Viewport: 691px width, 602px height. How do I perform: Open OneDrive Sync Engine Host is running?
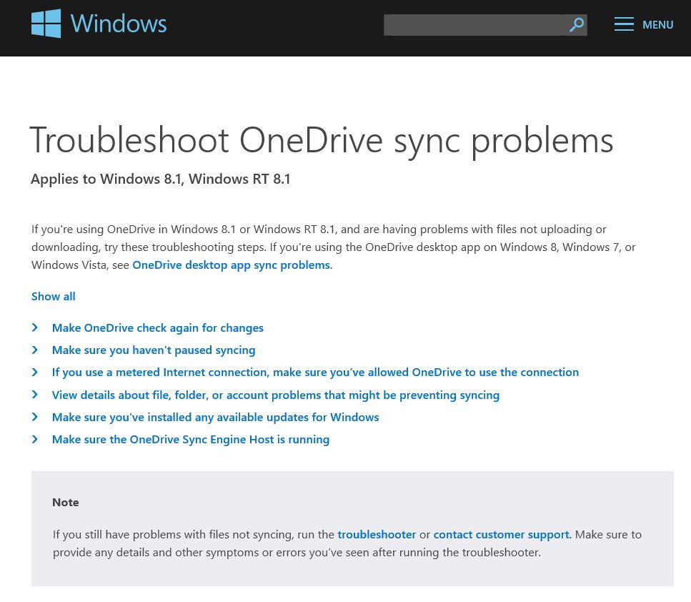pyautogui.click(x=191, y=440)
